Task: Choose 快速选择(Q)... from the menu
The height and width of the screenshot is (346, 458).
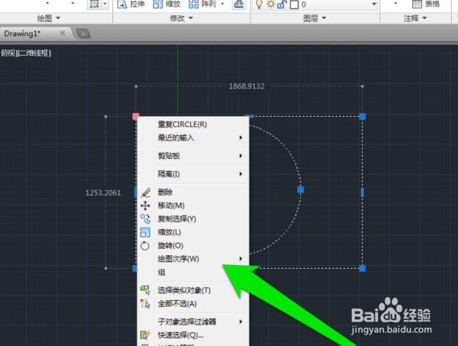Action: (193, 335)
